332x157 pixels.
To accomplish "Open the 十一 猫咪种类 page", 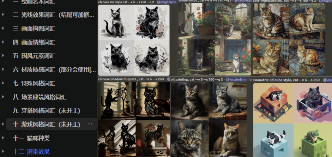I will coord(31,138).
